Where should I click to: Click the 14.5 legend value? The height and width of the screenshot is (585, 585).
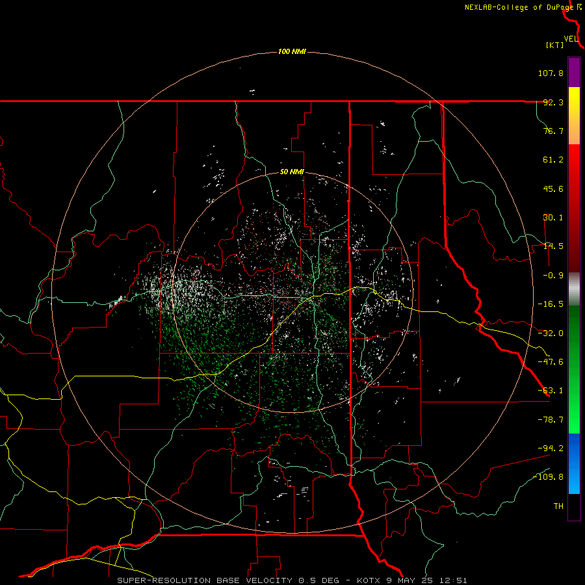click(x=553, y=246)
